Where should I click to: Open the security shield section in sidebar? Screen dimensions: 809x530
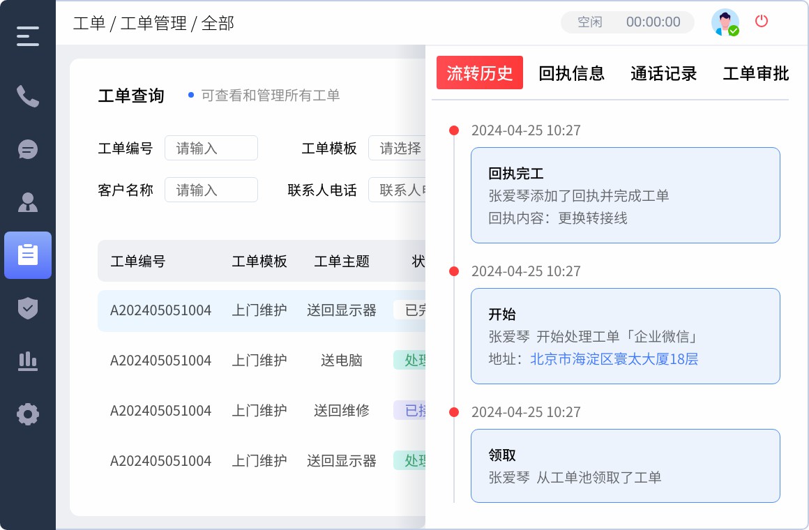tap(28, 308)
